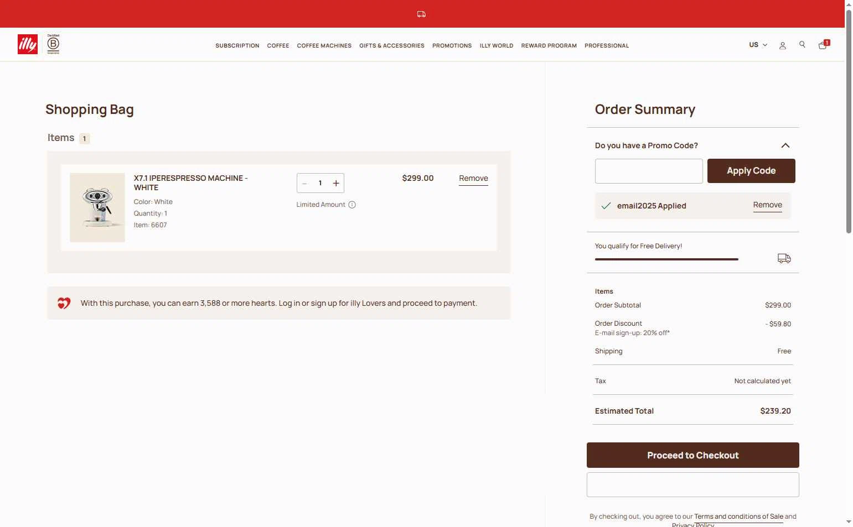Click the 'Item: 6607' text
This screenshot has height=527, width=853.
click(x=150, y=225)
